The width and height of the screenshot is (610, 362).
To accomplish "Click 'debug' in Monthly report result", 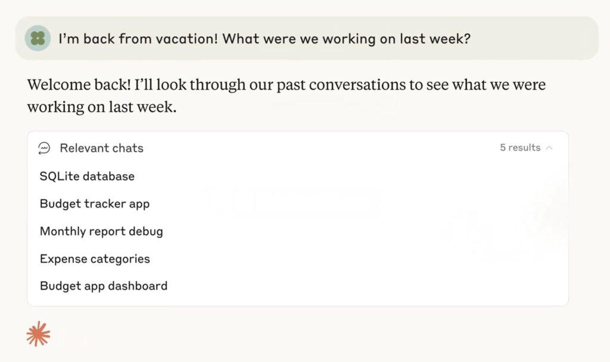I will tap(146, 231).
